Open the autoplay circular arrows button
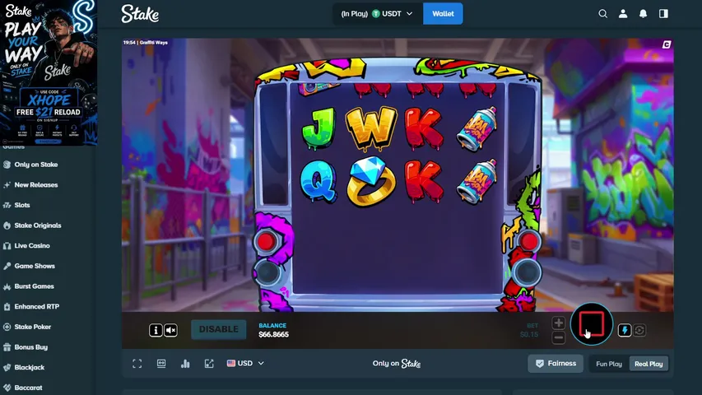 click(x=639, y=331)
